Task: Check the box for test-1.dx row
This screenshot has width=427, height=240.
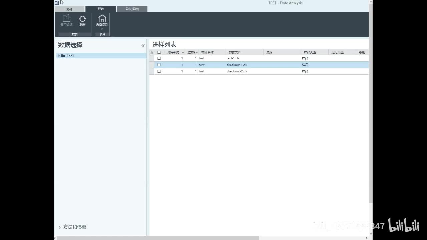Action: click(159, 58)
